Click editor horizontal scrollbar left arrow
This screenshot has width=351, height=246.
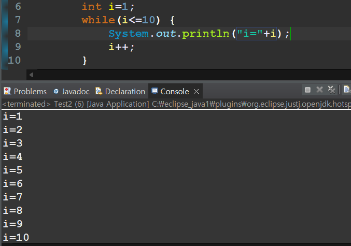point(31,75)
